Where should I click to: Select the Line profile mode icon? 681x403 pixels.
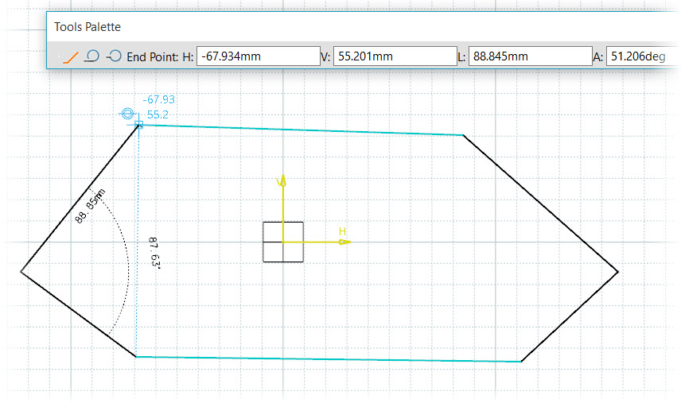coord(72,56)
